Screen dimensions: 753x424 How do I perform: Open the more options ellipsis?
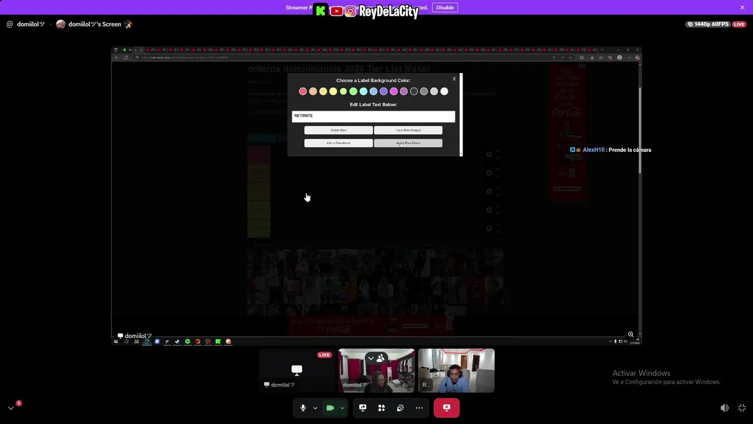tap(419, 408)
